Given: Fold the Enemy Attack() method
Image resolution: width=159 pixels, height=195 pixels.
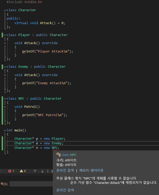Looking at the screenshot, I should click(x=5, y=75).
